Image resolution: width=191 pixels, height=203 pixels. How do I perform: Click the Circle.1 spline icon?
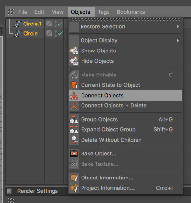pyautogui.click(x=18, y=24)
